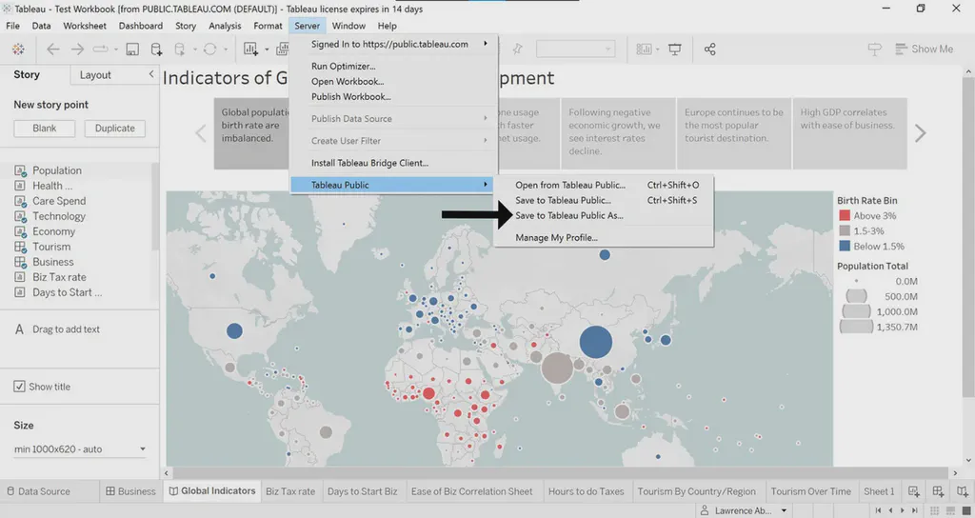Viewport: 975px width, 518px height.
Task: Click the Tableau start page logo icon
Action: click(x=18, y=50)
